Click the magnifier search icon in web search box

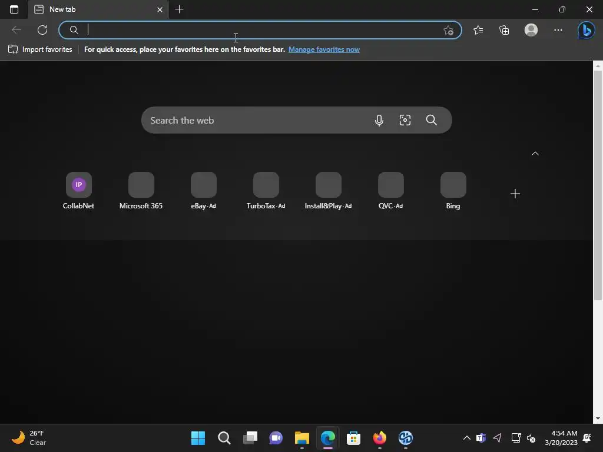coord(431,120)
